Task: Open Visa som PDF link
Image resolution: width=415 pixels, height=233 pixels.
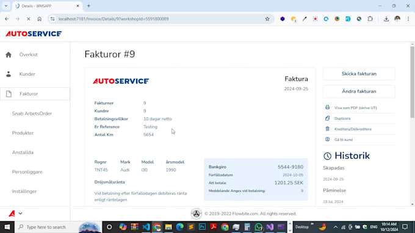Action: coord(355,108)
